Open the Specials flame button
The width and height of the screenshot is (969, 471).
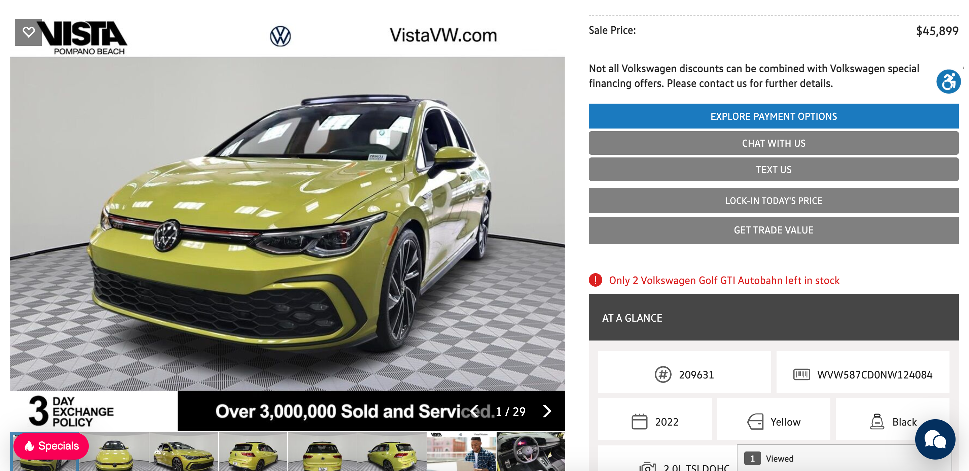51,446
